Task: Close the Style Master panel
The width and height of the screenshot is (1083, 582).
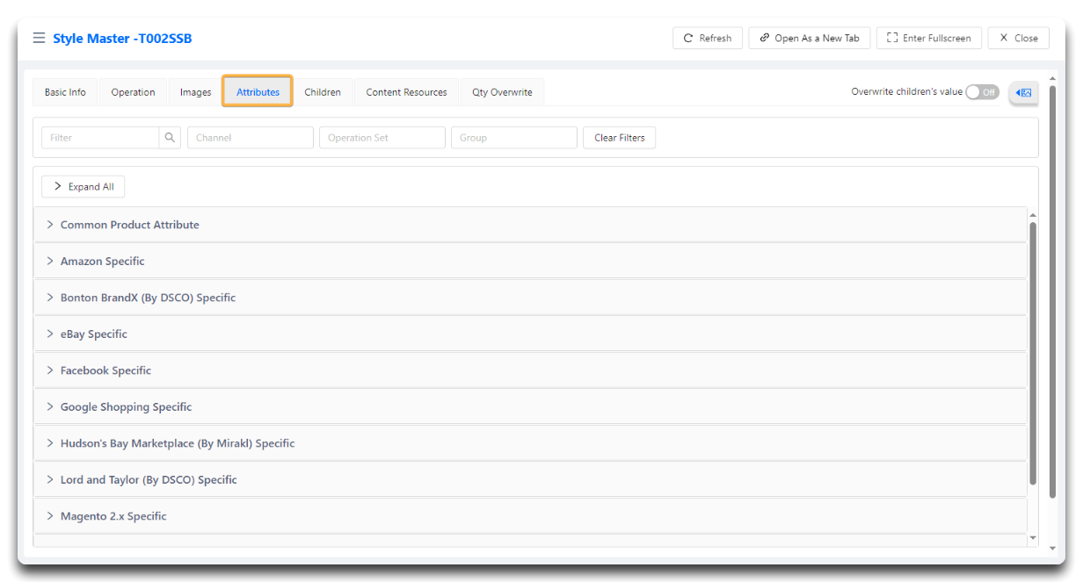Action: 1019,38
